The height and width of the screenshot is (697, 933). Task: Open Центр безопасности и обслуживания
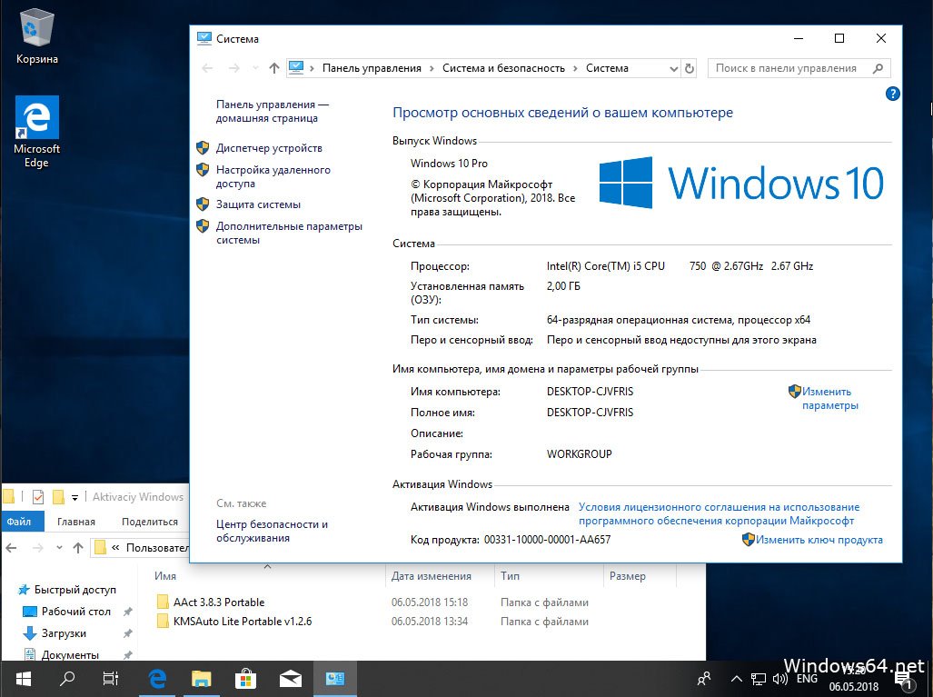tap(272, 531)
